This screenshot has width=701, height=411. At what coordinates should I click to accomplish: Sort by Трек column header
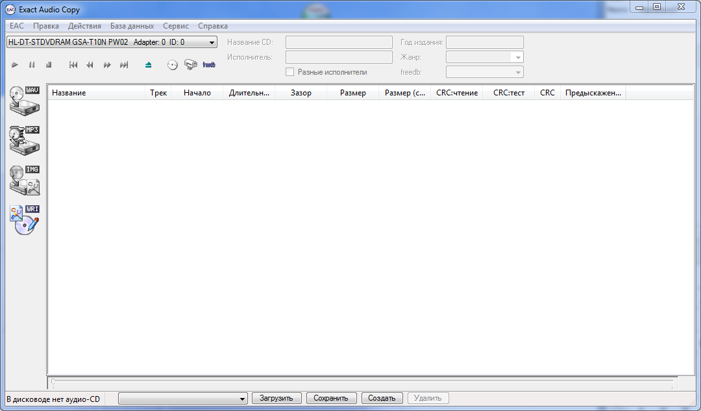(x=158, y=93)
